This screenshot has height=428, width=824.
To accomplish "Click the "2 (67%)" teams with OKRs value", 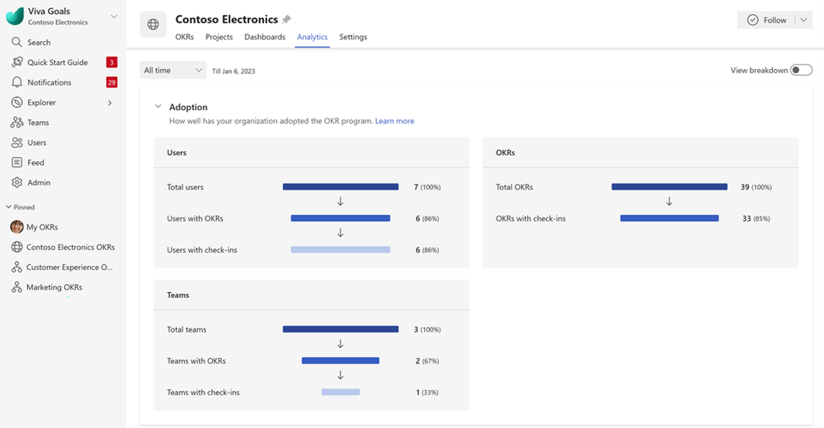I will [x=427, y=361].
